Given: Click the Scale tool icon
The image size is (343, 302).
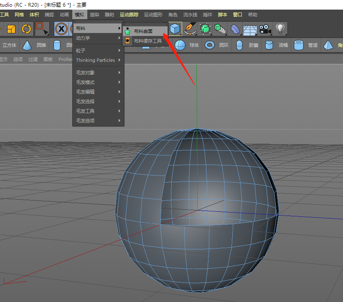Looking at the screenshot, I should pos(11,29).
